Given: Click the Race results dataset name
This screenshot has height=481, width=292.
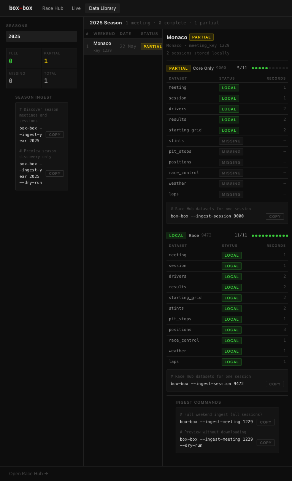Looking at the screenshot, I should (x=178, y=287).
